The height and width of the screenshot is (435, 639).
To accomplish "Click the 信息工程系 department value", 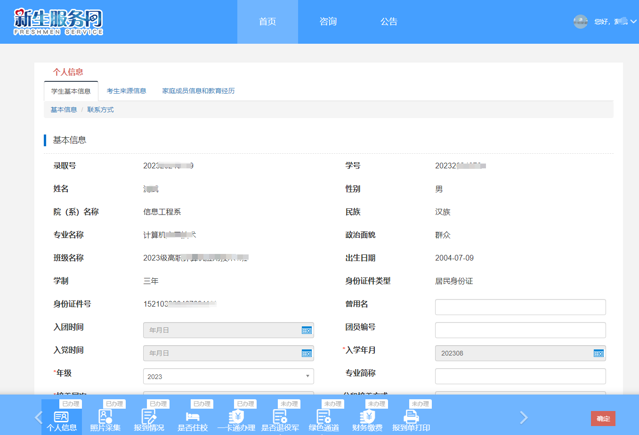I will click(x=162, y=212).
